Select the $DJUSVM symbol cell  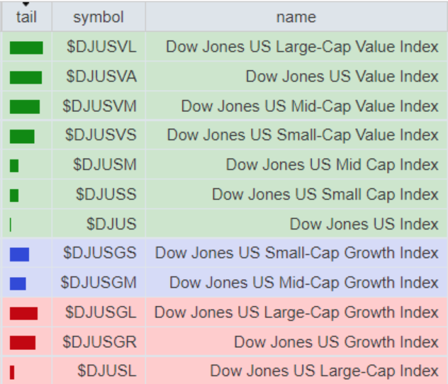(x=99, y=106)
